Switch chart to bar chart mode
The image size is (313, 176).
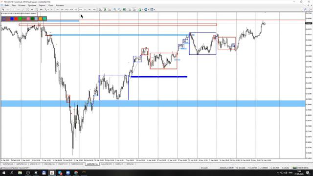100,9
